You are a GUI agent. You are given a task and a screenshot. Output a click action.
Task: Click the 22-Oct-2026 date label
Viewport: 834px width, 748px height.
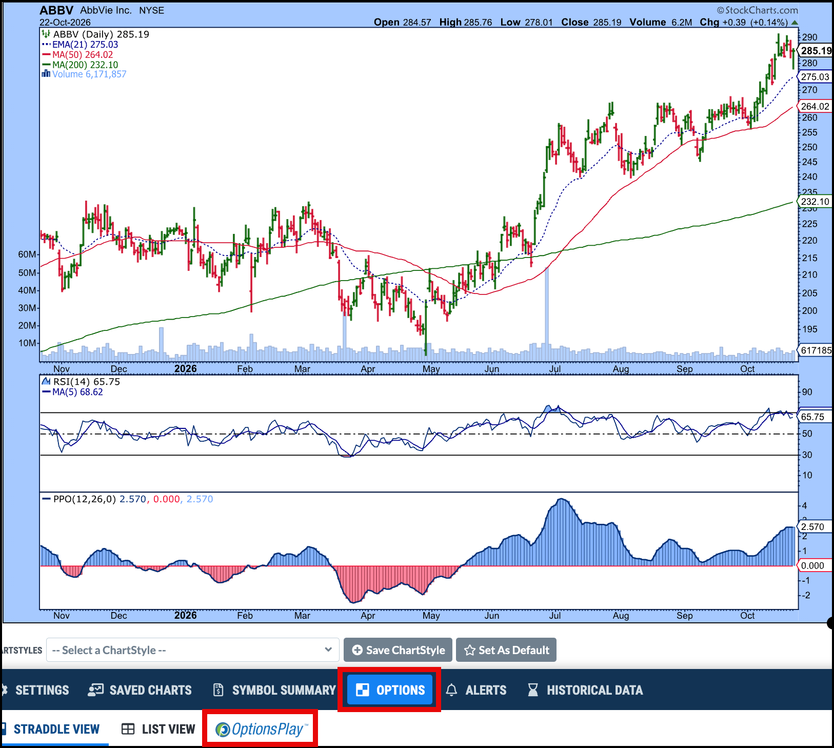point(65,23)
